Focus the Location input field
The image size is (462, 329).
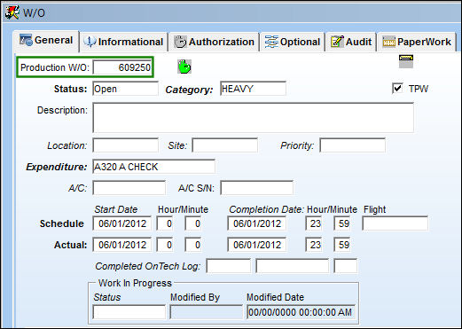coord(126,145)
